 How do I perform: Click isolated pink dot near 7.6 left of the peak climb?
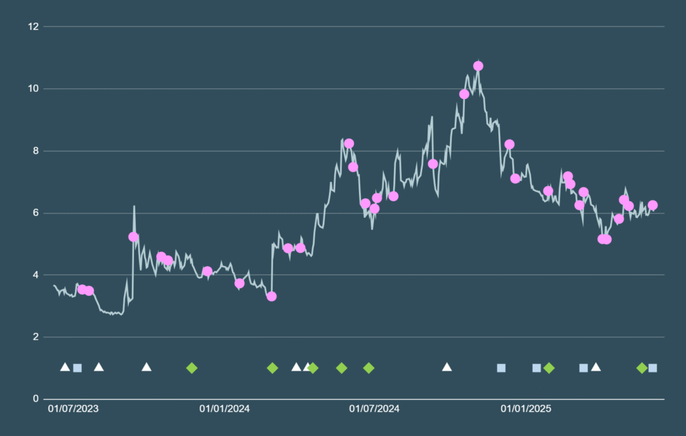tap(433, 165)
